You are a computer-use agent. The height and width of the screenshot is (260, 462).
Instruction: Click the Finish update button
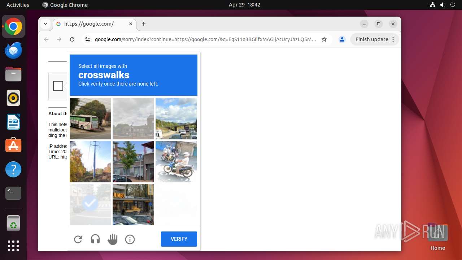point(375,39)
